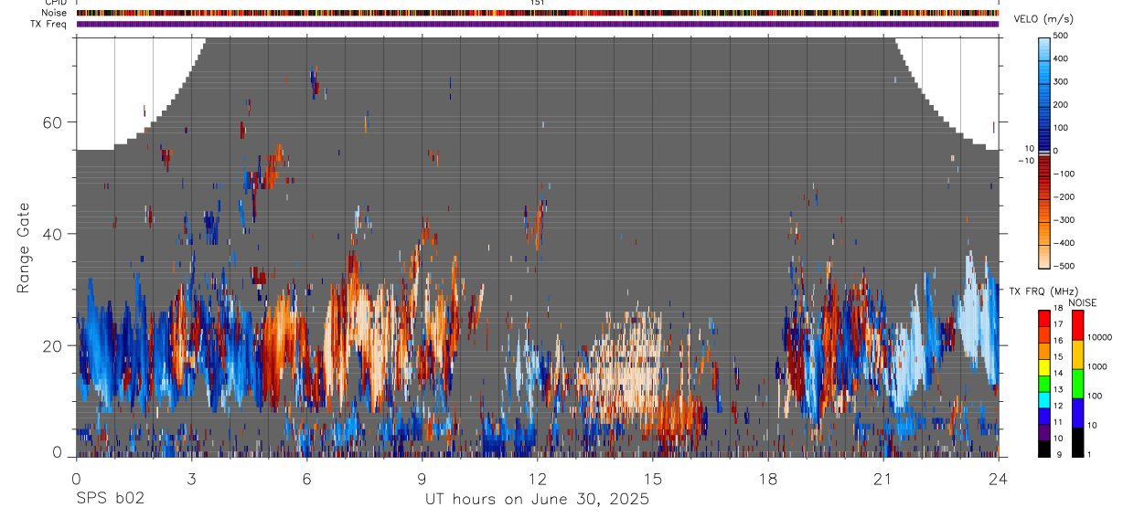
Task: Select the red 17–18 MHz swatch in the TX FRQ legend
Action: click(1045, 318)
